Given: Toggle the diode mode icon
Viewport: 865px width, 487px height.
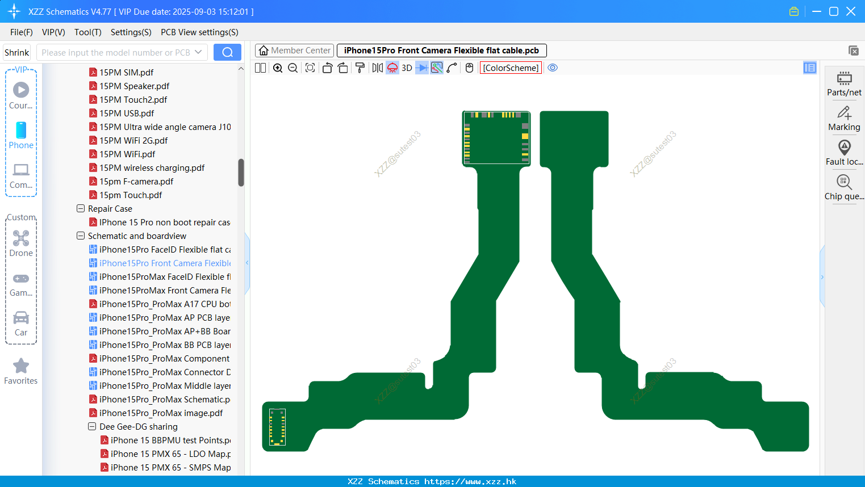Looking at the screenshot, I should pos(422,68).
